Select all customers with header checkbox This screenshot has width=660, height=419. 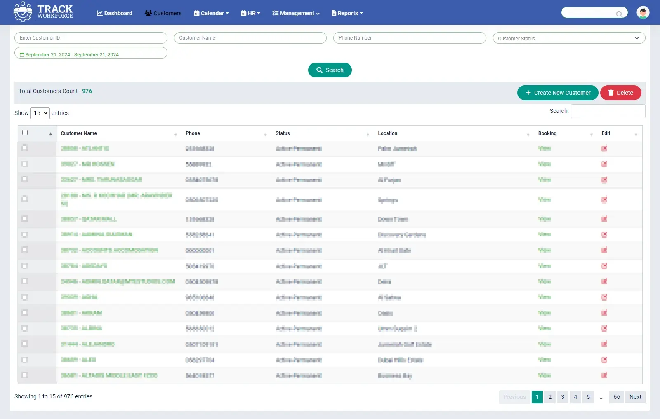coord(25,133)
